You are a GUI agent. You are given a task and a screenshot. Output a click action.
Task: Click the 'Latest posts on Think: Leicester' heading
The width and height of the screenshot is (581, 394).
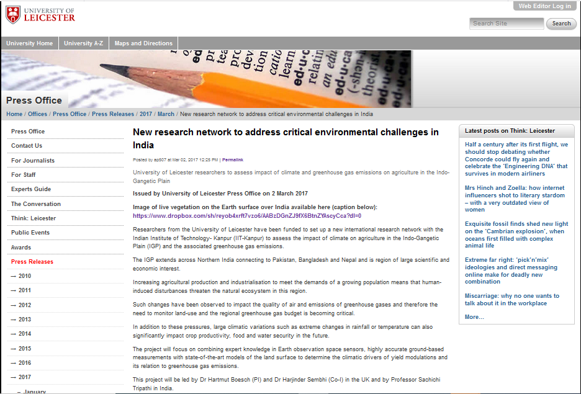coord(510,131)
